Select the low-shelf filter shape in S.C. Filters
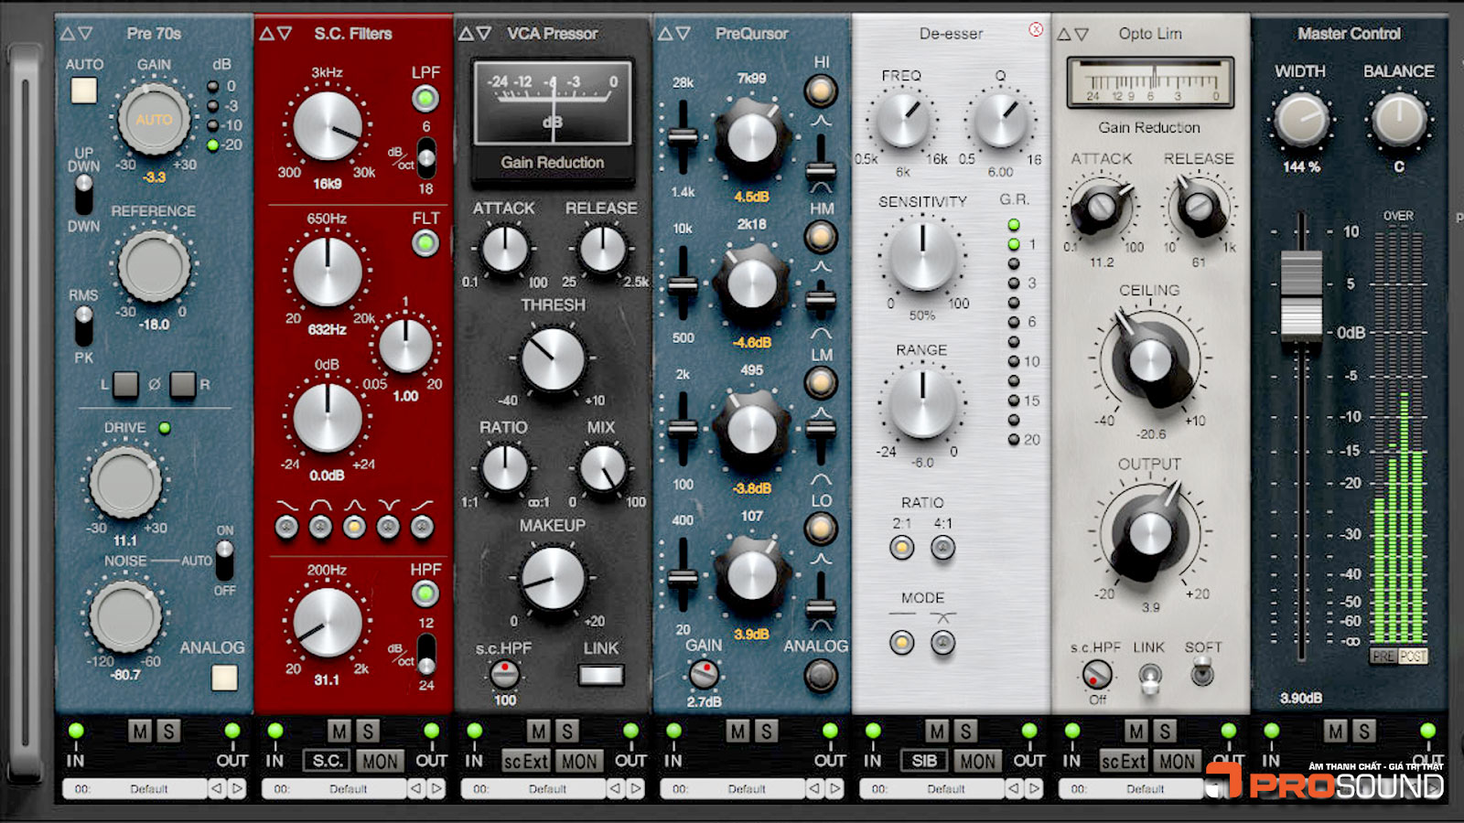 [x=286, y=527]
